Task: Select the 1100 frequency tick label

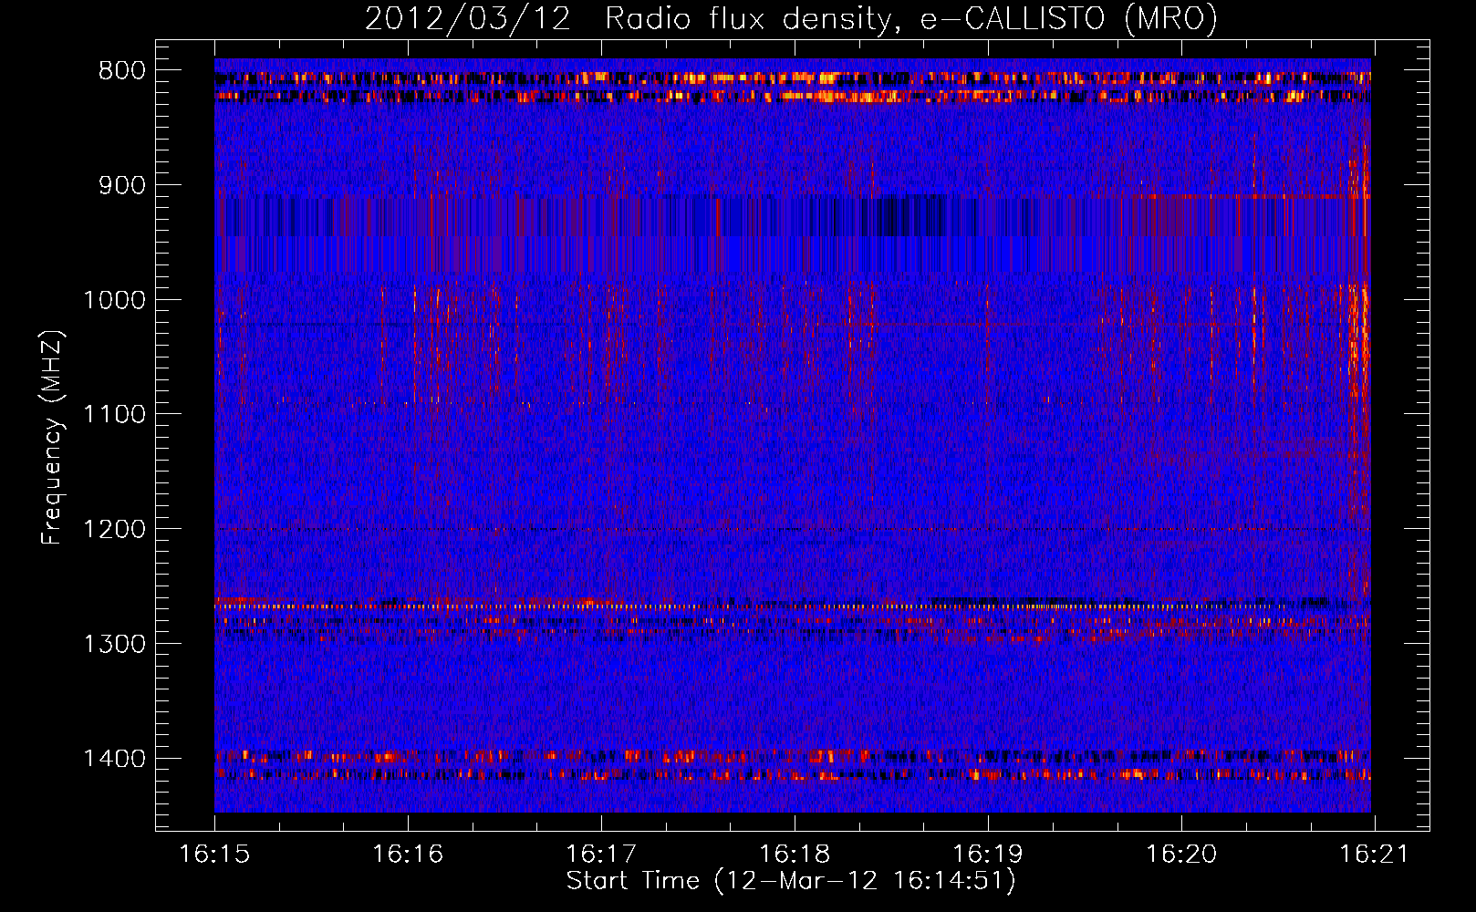Action: tap(114, 414)
